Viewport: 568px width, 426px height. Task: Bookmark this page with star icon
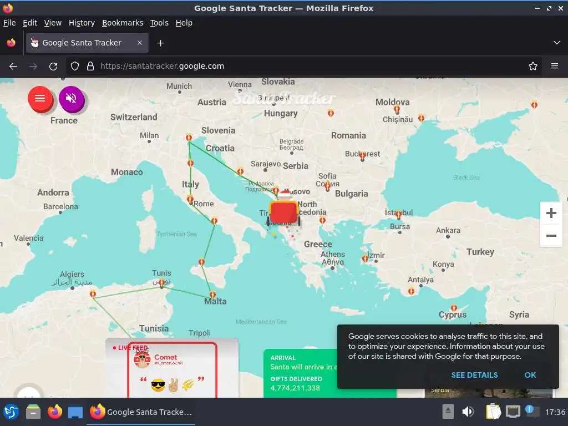click(533, 67)
